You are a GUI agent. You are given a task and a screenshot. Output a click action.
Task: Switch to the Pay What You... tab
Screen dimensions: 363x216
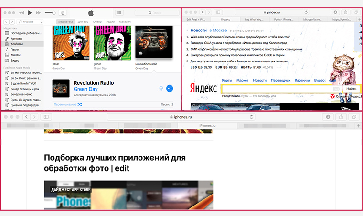pyautogui.click(x=254, y=20)
